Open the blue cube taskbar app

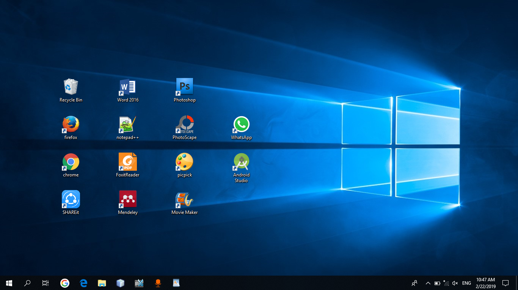tap(121, 283)
